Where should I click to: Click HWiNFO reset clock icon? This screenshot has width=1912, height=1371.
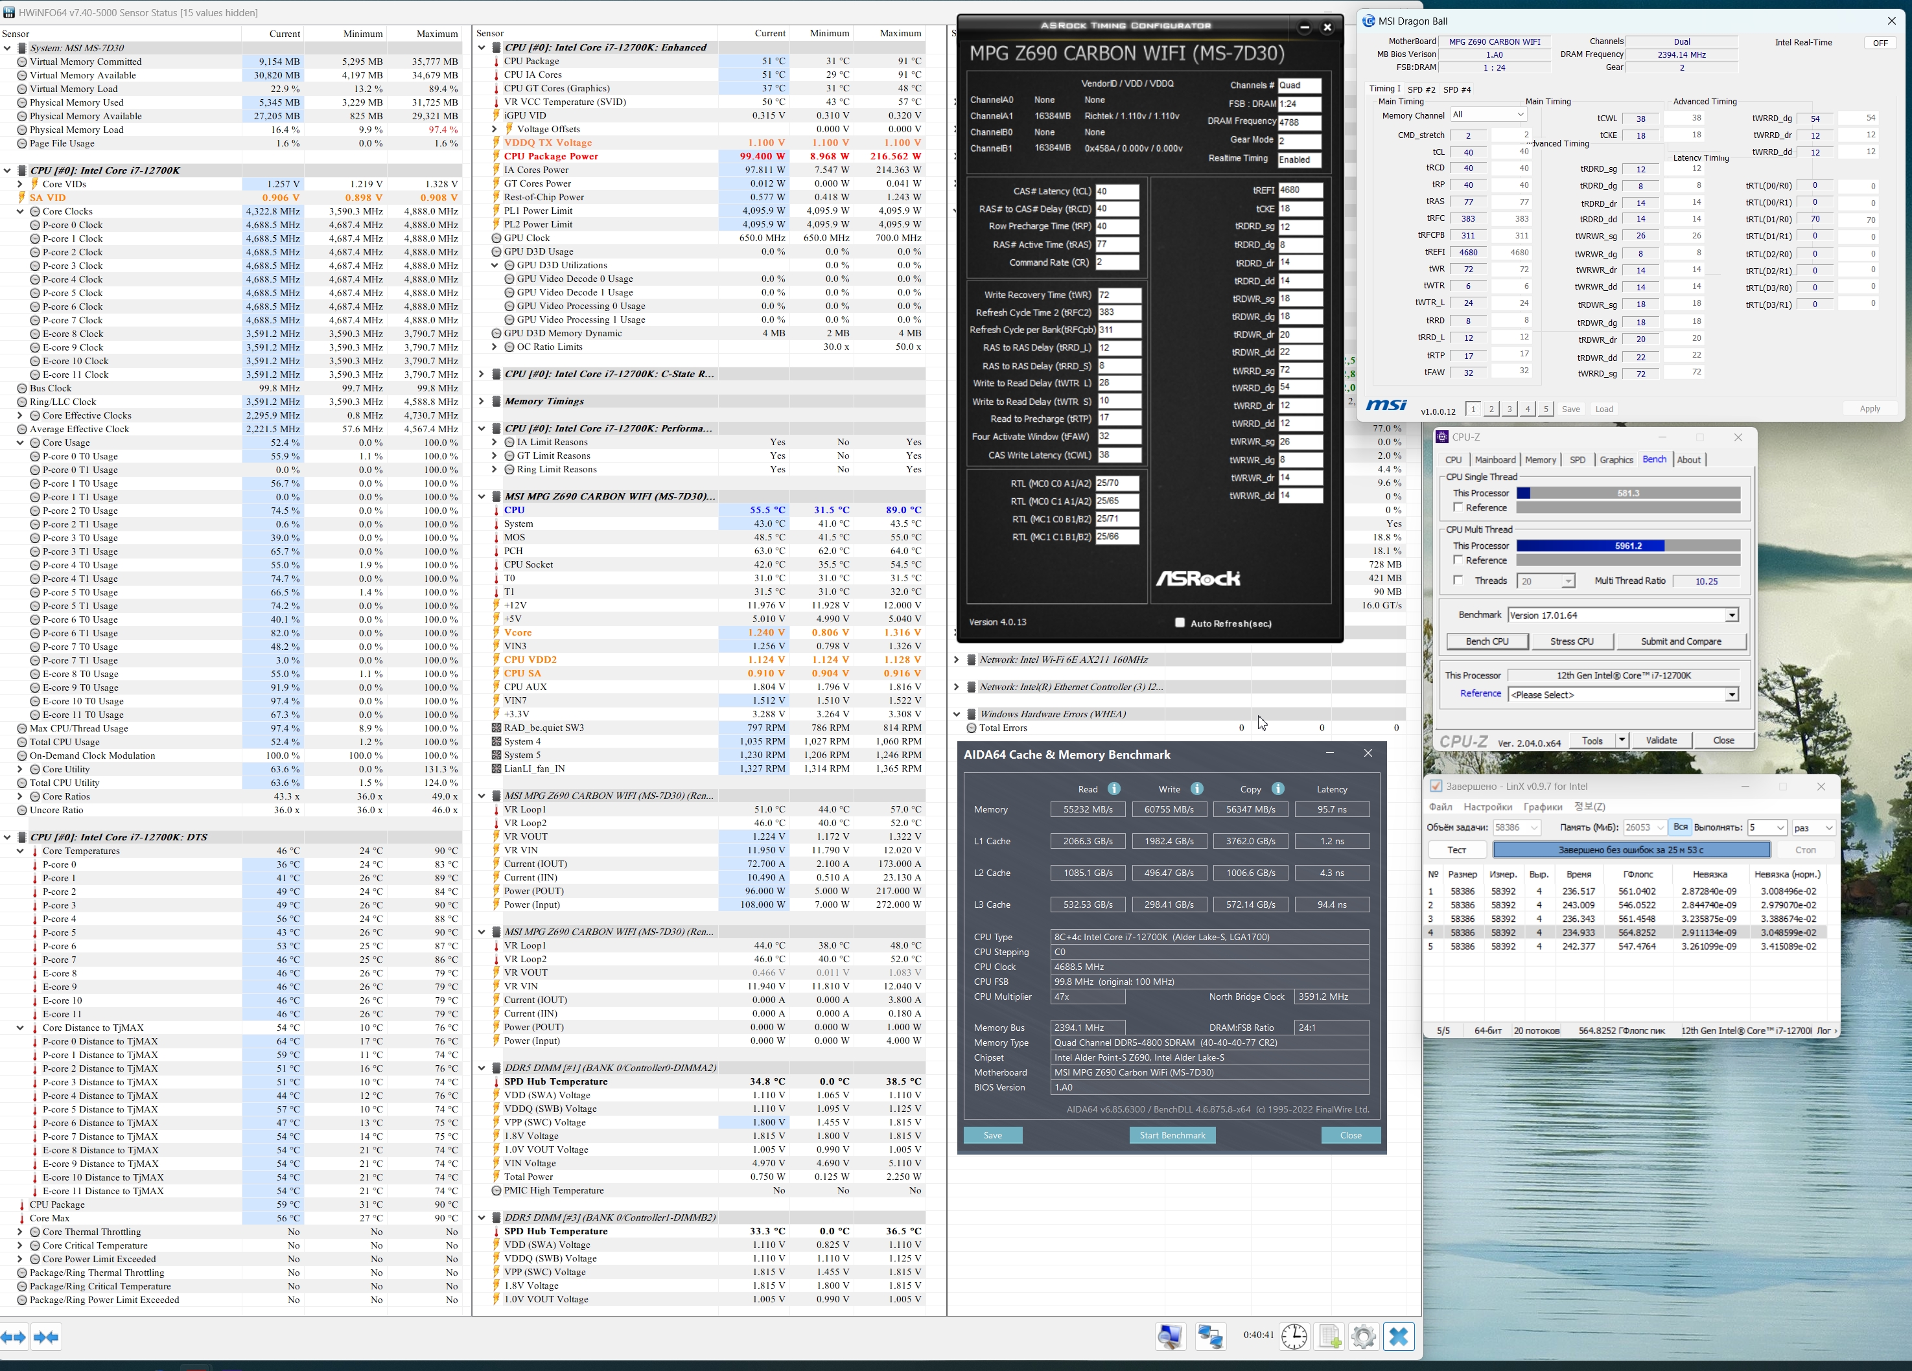(1294, 1337)
